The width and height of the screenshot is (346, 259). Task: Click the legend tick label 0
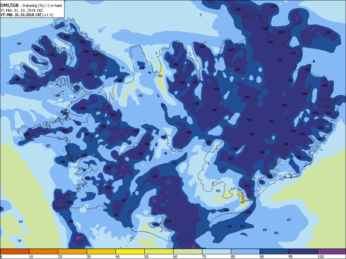click(x=1, y=257)
